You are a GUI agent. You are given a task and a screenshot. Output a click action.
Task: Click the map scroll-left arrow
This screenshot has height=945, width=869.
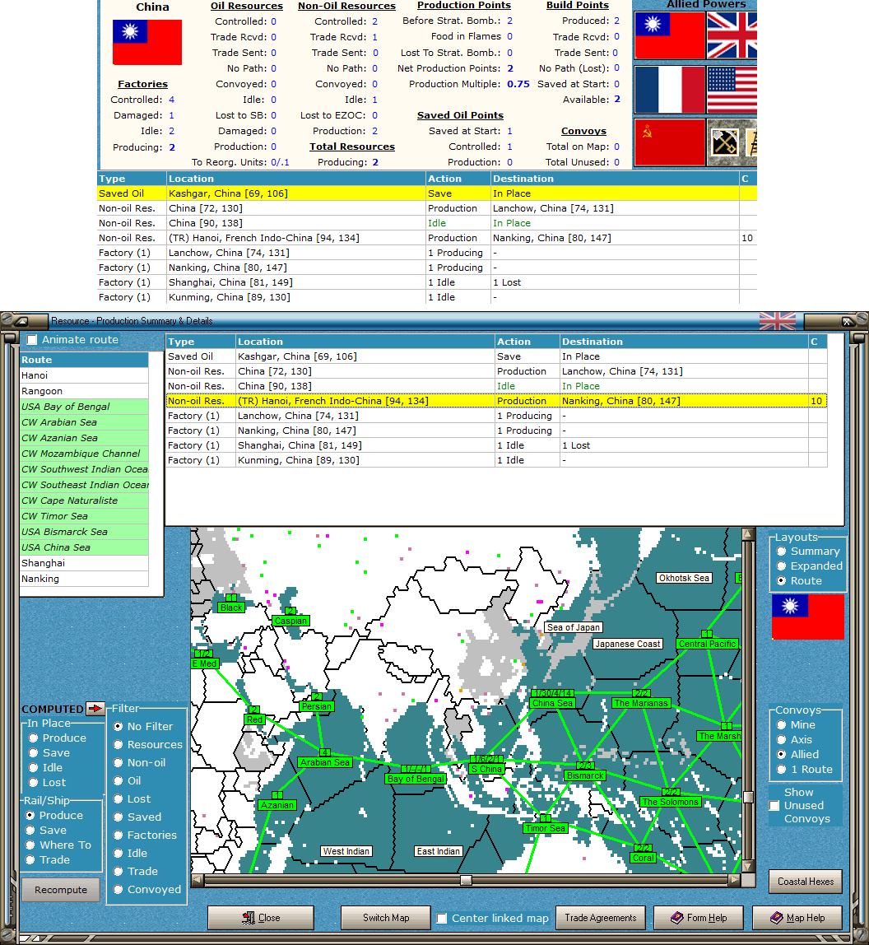tap(197, 881)
